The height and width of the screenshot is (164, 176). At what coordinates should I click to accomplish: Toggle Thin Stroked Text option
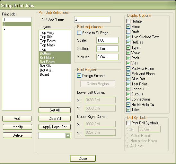(128, 37)
